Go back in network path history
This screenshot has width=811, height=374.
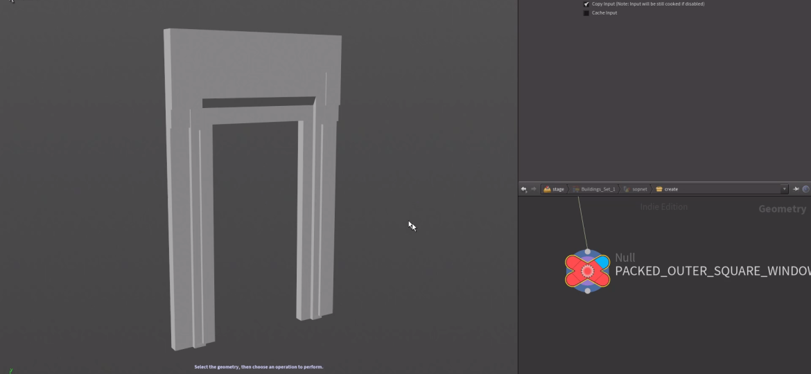[524, 189]
